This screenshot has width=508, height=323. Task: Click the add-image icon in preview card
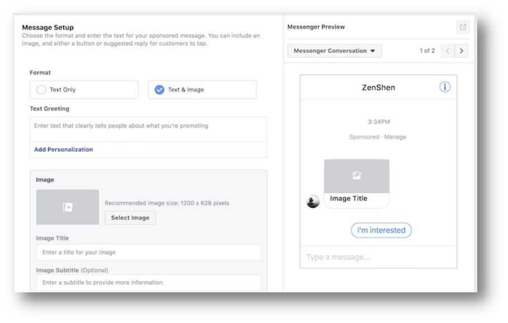click(357, 176)
